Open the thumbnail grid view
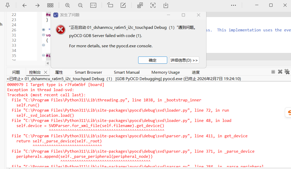This screenshot has height=169, width=291. click(50, 5)
